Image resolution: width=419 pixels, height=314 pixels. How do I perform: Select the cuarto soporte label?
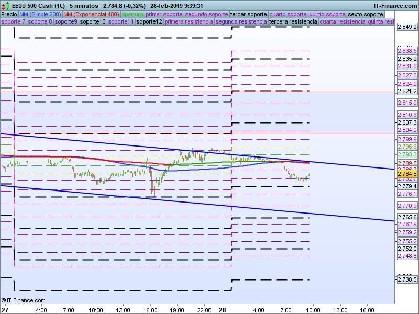pyautogui.click(x=288, y=14)
